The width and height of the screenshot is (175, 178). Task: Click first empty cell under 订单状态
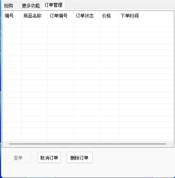pyautogui.click(x=87, y=23)
